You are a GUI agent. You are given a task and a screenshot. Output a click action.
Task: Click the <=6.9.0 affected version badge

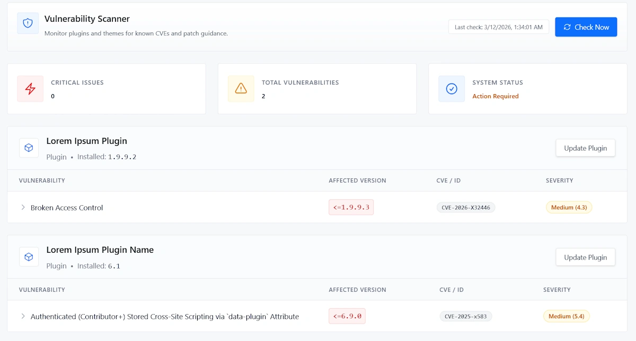[347, 316]
